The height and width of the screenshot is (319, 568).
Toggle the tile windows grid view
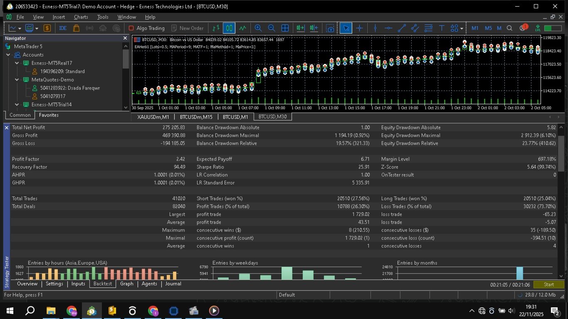click(285, 28)
